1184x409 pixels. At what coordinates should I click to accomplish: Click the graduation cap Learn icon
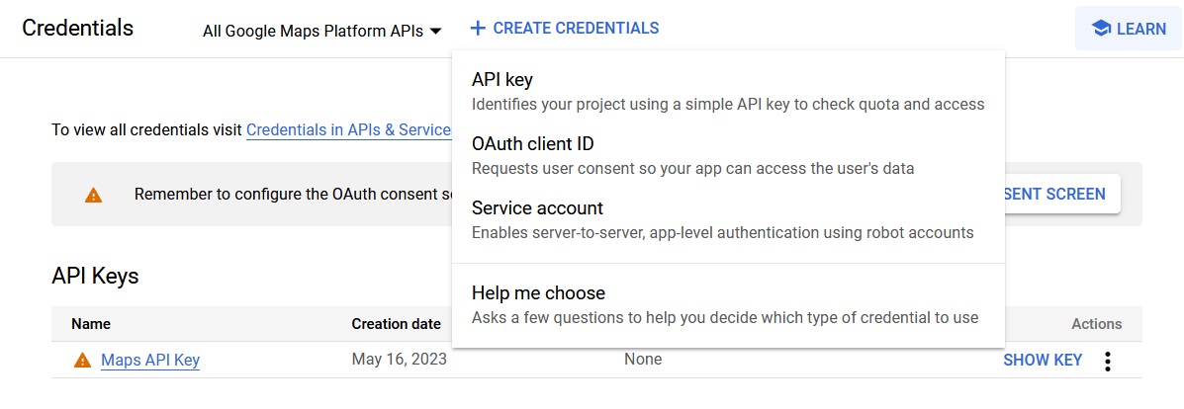[x=1101, y=29]
